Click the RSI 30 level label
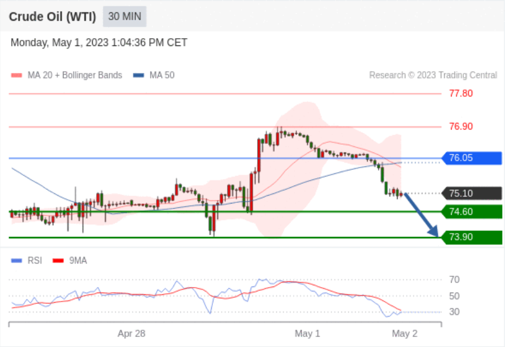 pos(454,312)
